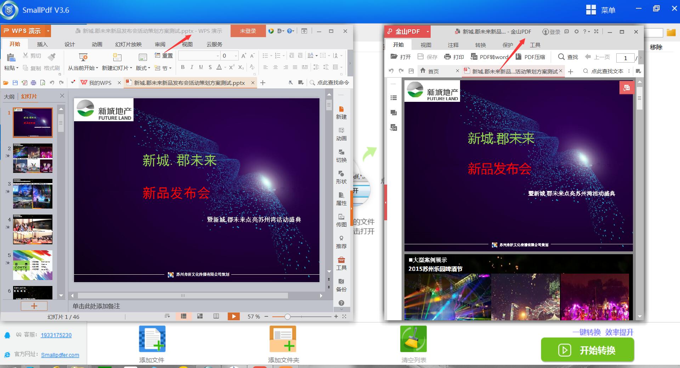The image size is (680, 368).
Task: Open the 形状 shapes side panel icon
Action: coord(341,174)
